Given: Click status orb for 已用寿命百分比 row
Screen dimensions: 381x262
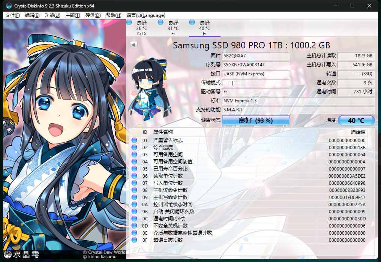Looking at the screenshot, I should coord(134,169).
